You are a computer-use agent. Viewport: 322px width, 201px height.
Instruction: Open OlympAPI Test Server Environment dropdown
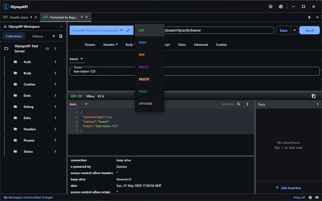[x=97, y=31]
